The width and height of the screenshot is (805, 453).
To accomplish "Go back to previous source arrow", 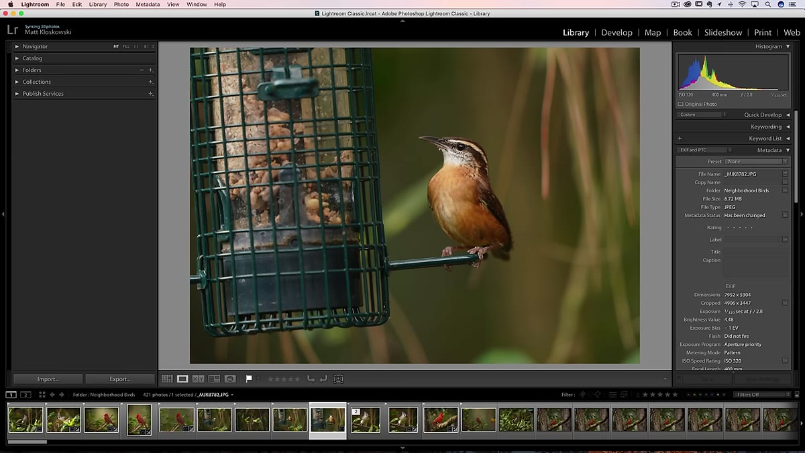I will pos(53,395).
